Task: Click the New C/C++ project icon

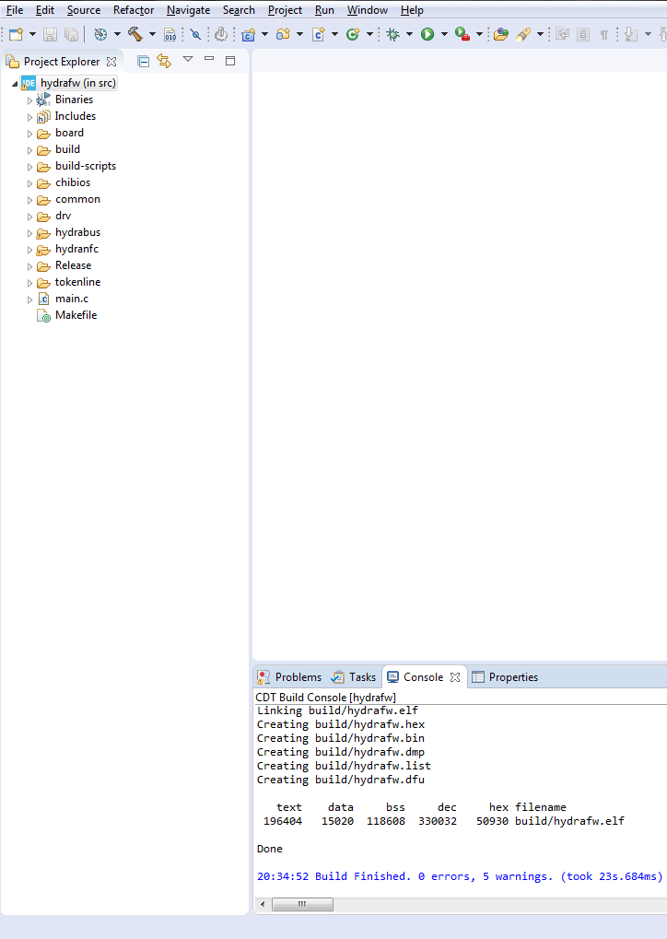Action: (x=249, y=34)
